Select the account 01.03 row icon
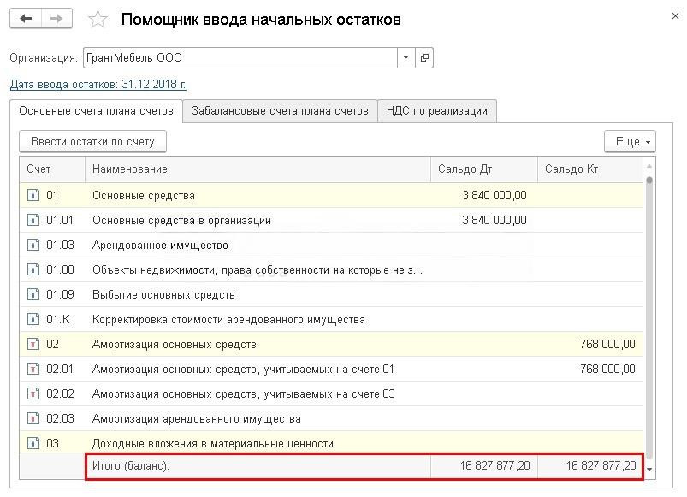Screen dimensions: 687x497 pyautogui.click(x=33, y=245)
